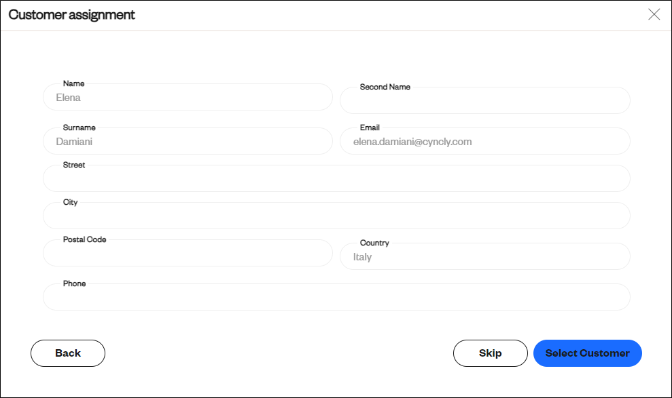Focus the Phone number input field

click(336, 297)
